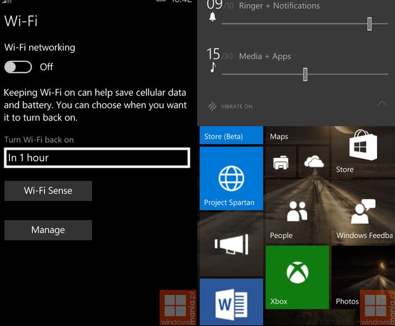The width and height of the screenshot is (395, 326).
Task: Turn on the Wi-Fi networking switch
Action: point(18,67)
